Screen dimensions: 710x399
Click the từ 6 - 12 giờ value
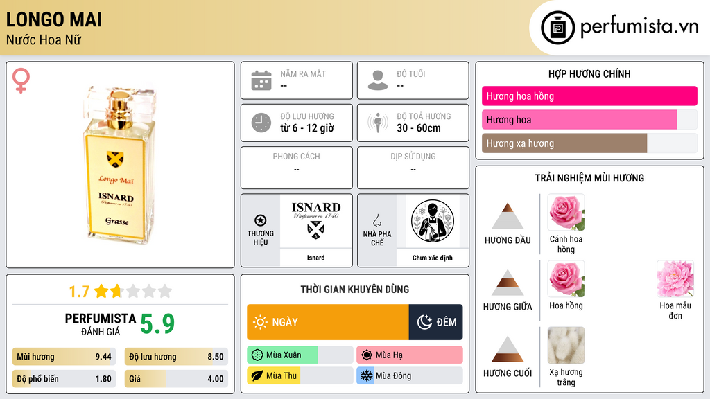[307, 128]
